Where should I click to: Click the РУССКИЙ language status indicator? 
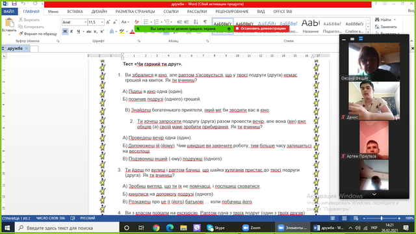88,218
